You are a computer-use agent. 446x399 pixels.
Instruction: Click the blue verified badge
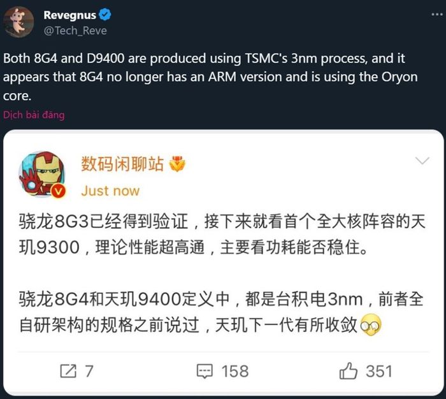(x=105, y=15)
